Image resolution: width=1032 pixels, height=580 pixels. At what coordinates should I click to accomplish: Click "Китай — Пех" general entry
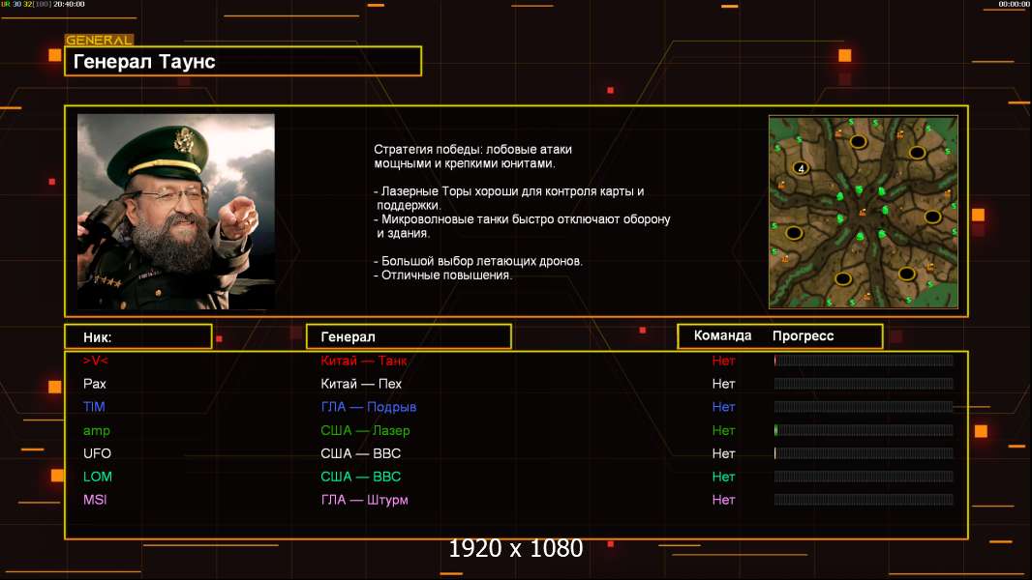pos(361,384)
